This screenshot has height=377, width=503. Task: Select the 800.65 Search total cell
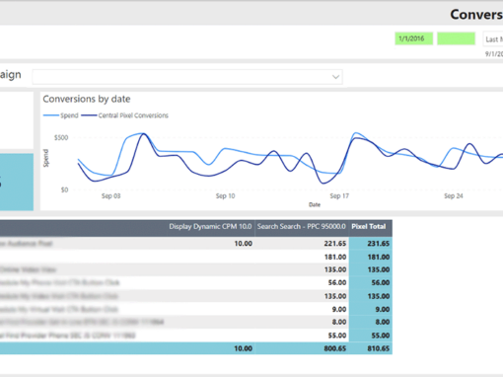(335, 348)
